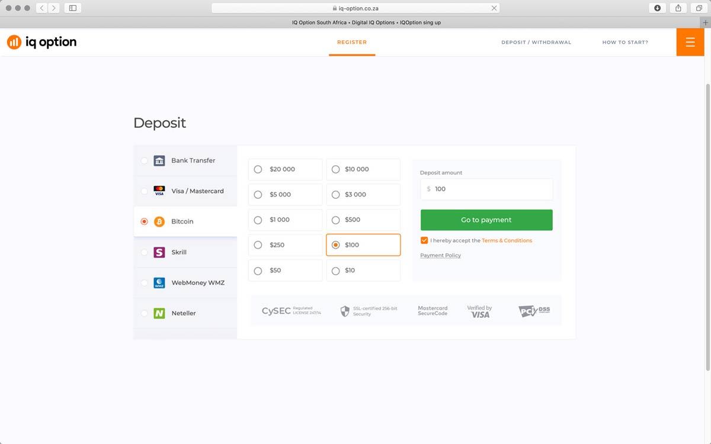This screenshot has width=711, height=444.
Task: Select the Bitcoin radio button
Action: [145, 221]
